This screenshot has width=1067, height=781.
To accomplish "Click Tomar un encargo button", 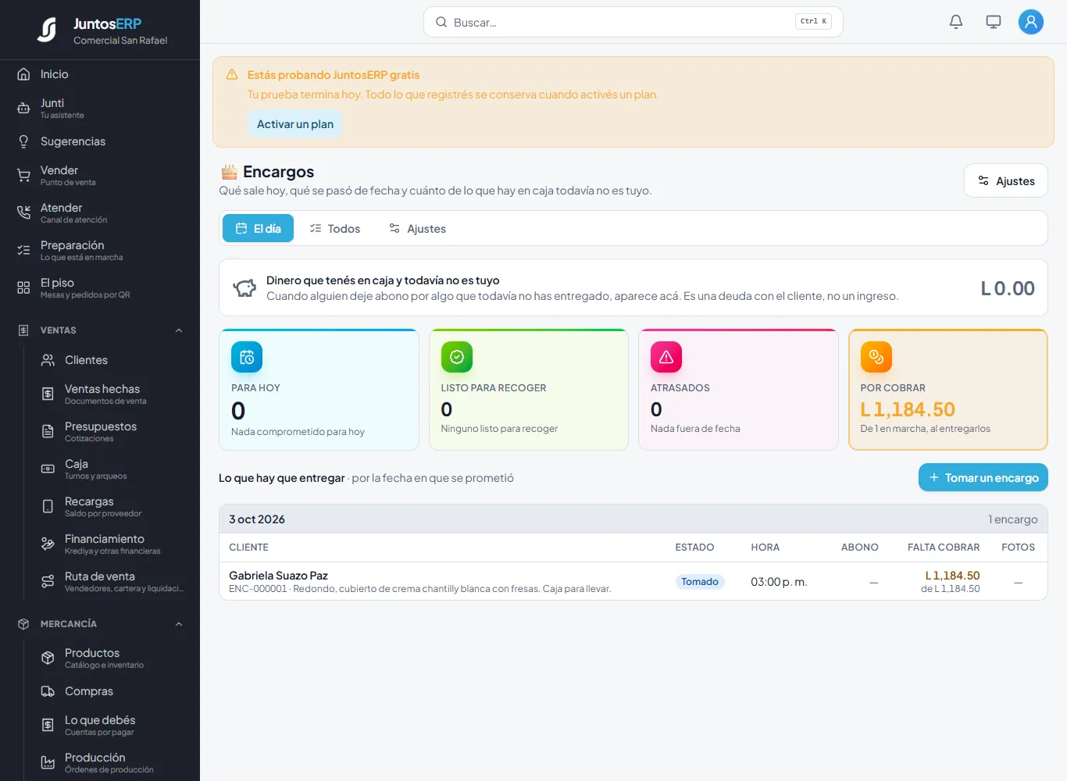I will tap(983, 477).
